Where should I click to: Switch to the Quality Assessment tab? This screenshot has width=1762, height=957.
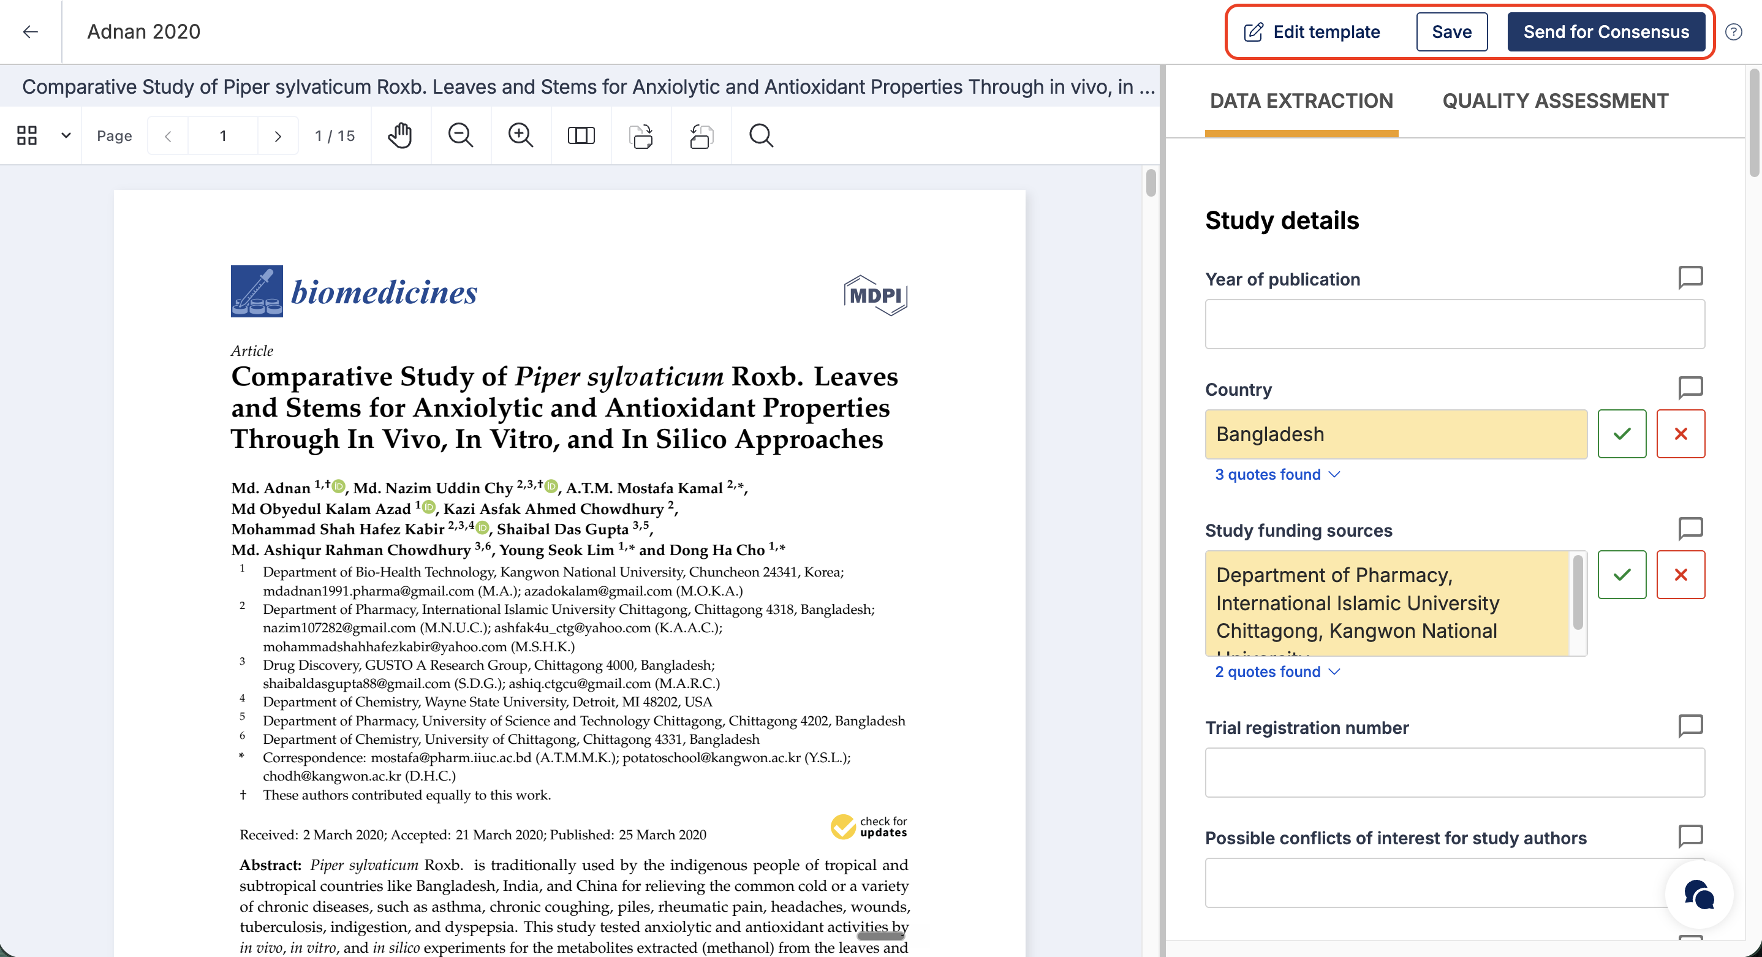(x=1555, y=101)
